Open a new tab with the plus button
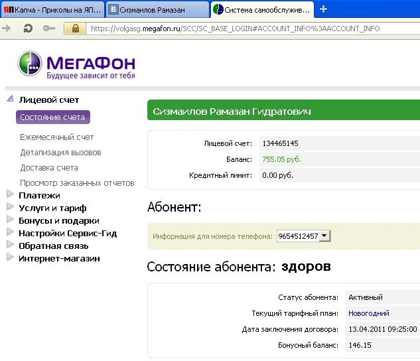 [x=323, y=9]
